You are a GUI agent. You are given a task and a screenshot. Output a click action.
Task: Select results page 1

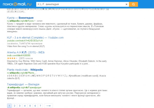pyautogui.click(x=9, y=106)
